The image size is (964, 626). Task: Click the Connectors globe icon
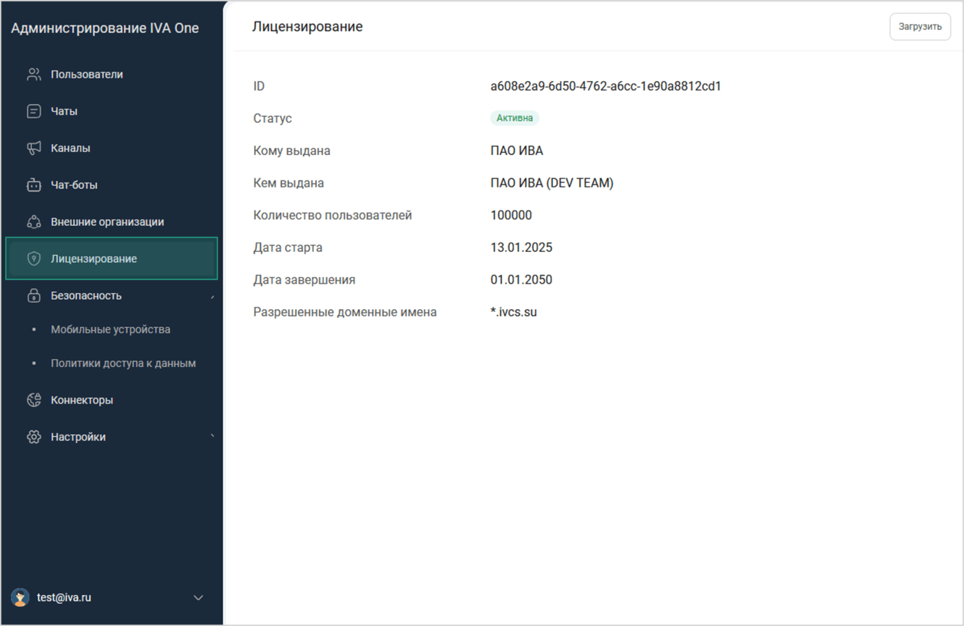pyautogui.click(x=34, y=400)
